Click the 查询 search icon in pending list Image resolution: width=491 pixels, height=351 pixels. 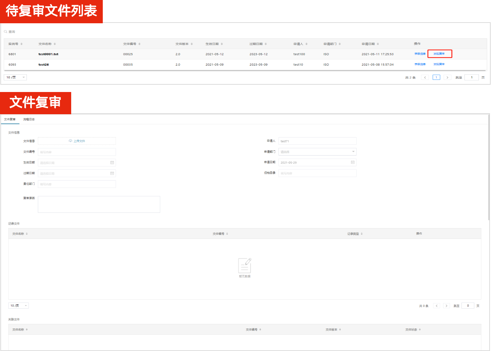[x=6, y=32]
